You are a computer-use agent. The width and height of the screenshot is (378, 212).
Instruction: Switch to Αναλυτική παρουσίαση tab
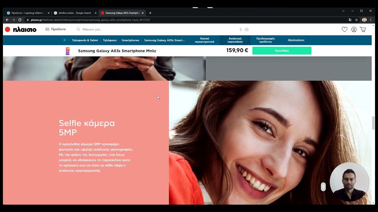[235, 40]
